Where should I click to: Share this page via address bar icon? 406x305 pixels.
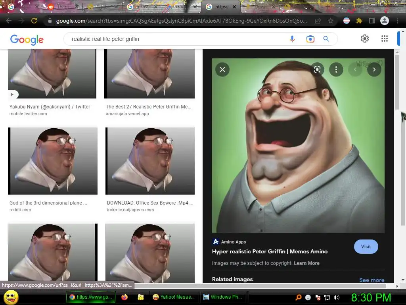[x=318, y=21]
